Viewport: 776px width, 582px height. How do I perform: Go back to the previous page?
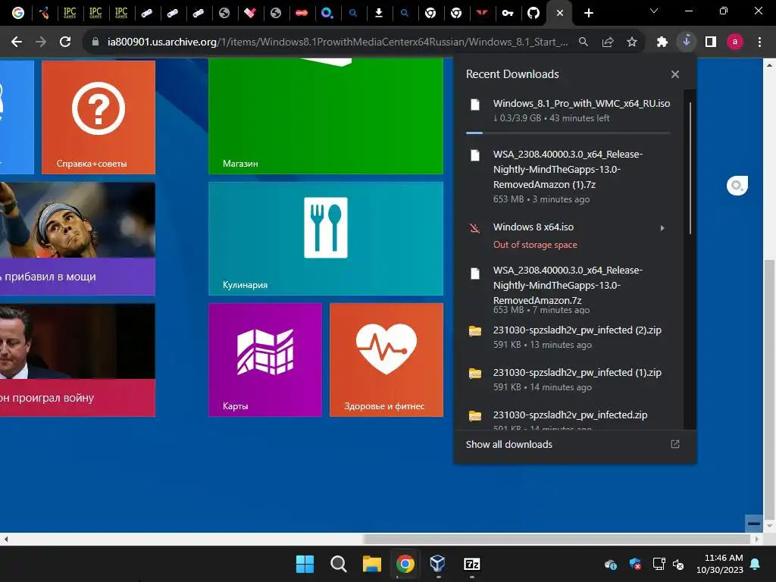coord(17,42)
